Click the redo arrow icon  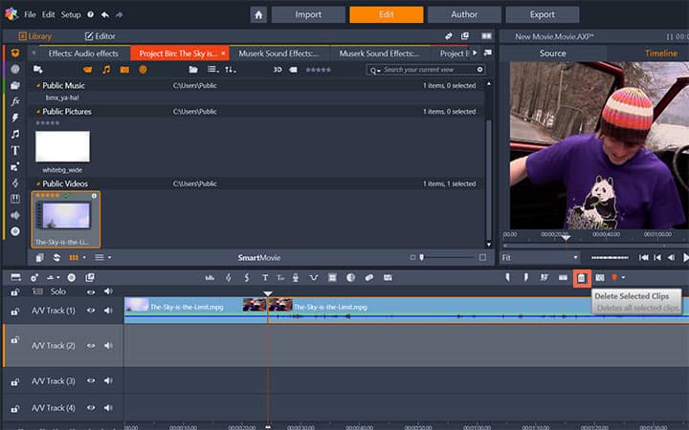point(119,14)
